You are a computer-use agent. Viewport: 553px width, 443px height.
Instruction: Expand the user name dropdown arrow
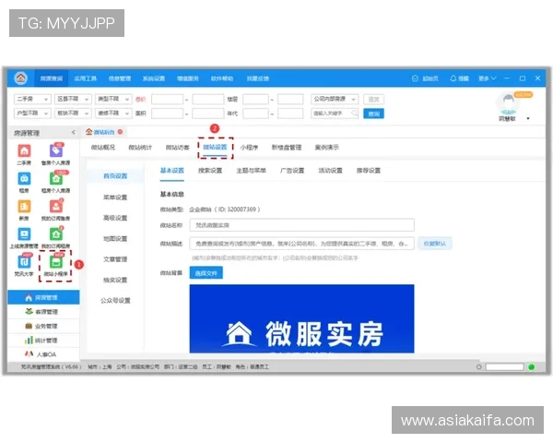pos(528,118)
